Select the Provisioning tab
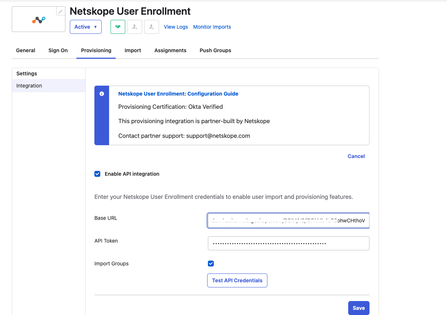The image size is (447, 315). (96, 50)
